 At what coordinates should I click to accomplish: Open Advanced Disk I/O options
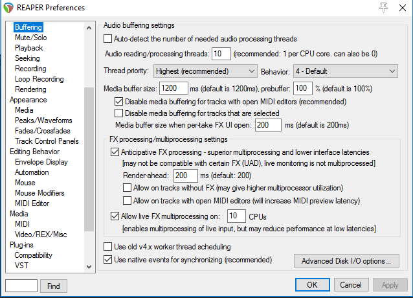tap(346, 261)
